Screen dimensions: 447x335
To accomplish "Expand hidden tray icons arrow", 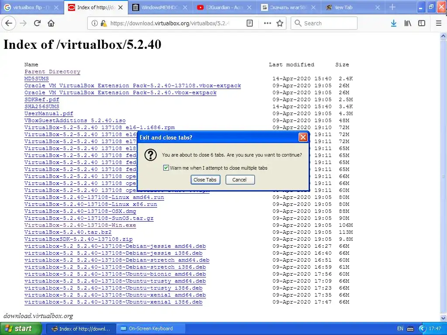I will 422,329.
